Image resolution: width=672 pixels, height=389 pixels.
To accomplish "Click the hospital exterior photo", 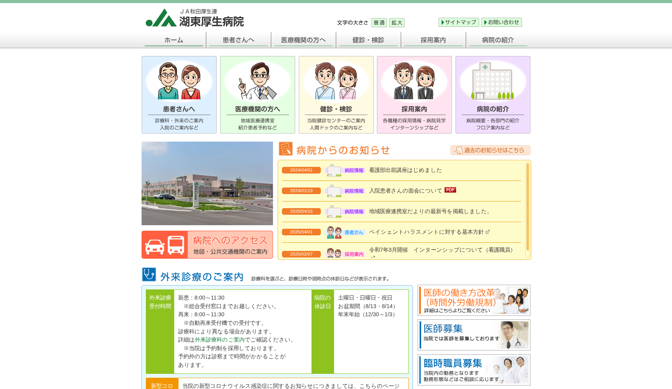I will pyautogui.click(x=207, y=184).
